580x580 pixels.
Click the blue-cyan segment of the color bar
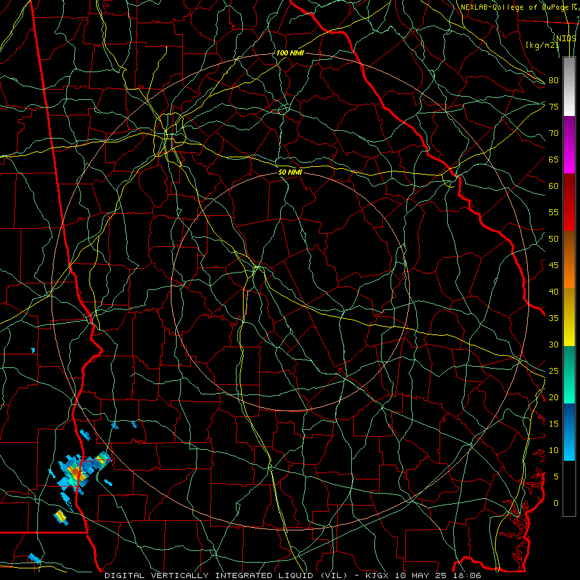(569, 432)
